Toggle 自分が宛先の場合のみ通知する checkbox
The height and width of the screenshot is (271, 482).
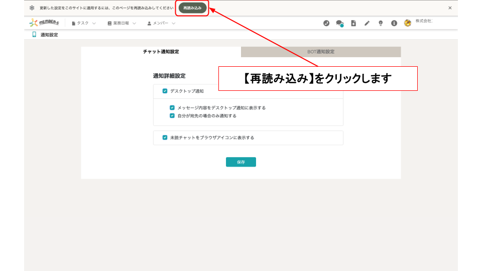pyautogui.click(x=172, y=116)
